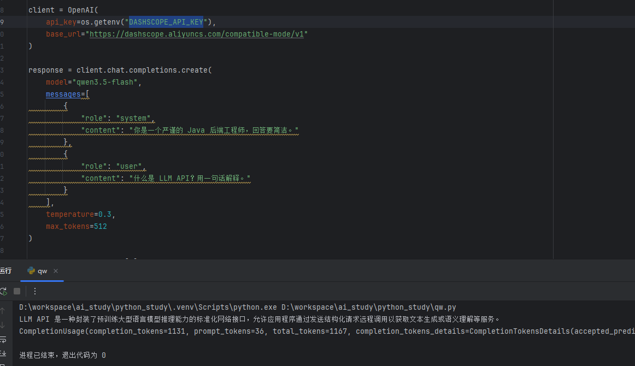This screenshot has width=635, height=366.
Task: Click the "role": "system" line
Action: [x=118, y=118]
